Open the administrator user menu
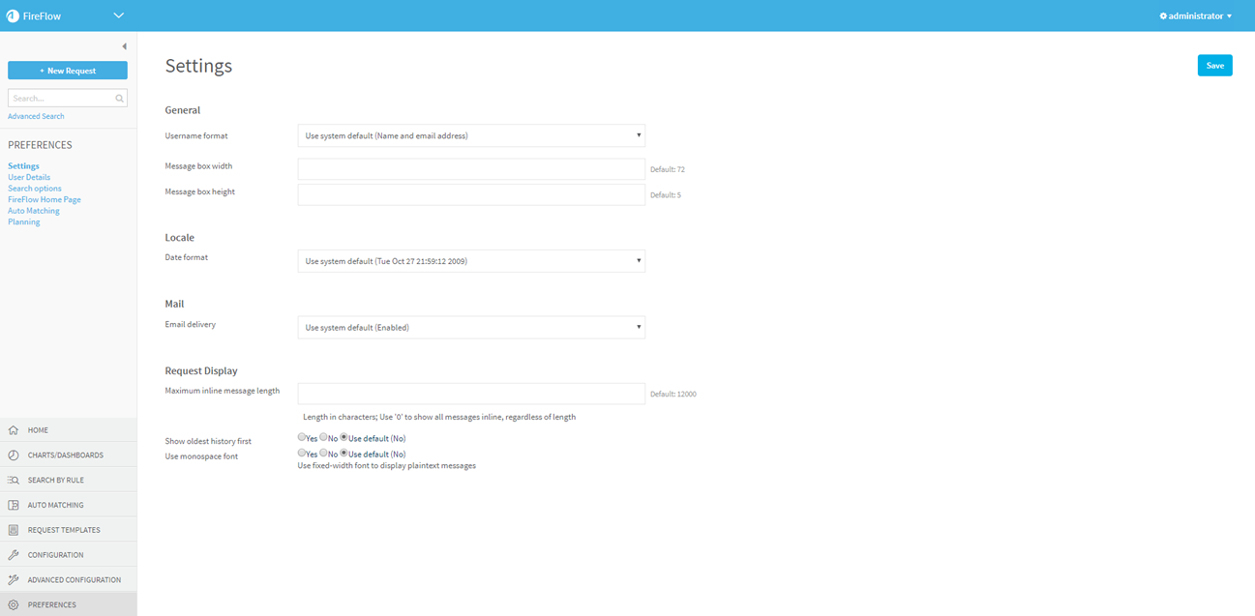The height and width of the screenshot is (616, 1255). click(1196, 16)
